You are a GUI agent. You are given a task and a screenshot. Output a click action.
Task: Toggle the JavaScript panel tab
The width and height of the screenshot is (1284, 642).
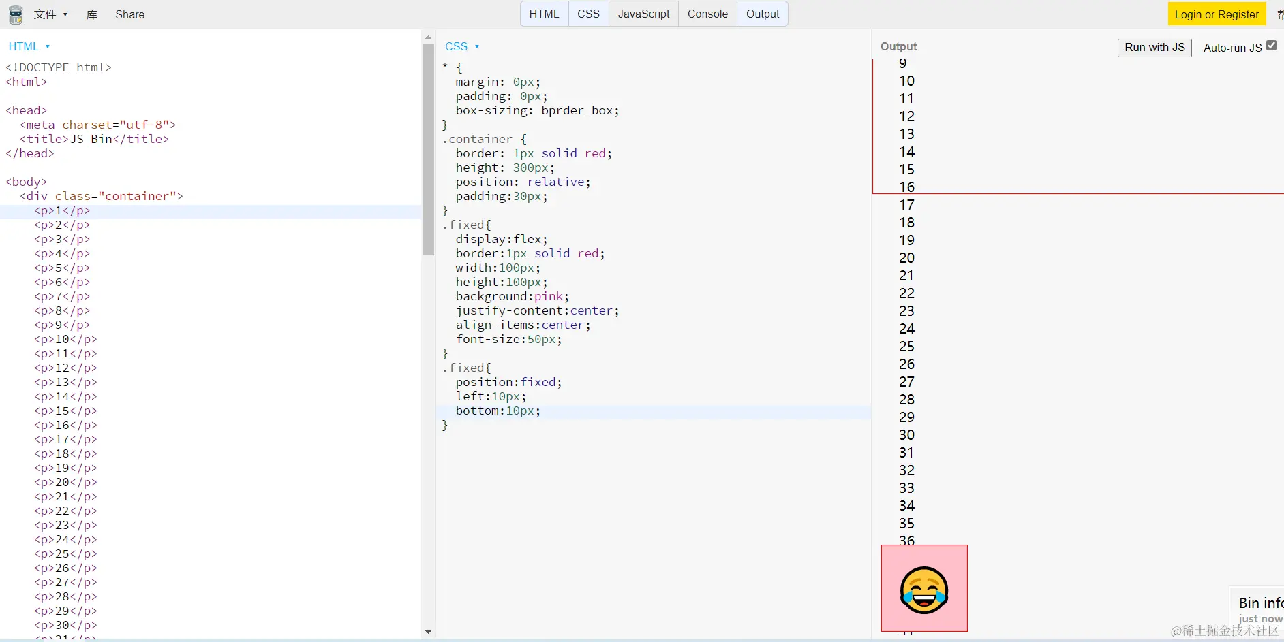tap(643, 14)
